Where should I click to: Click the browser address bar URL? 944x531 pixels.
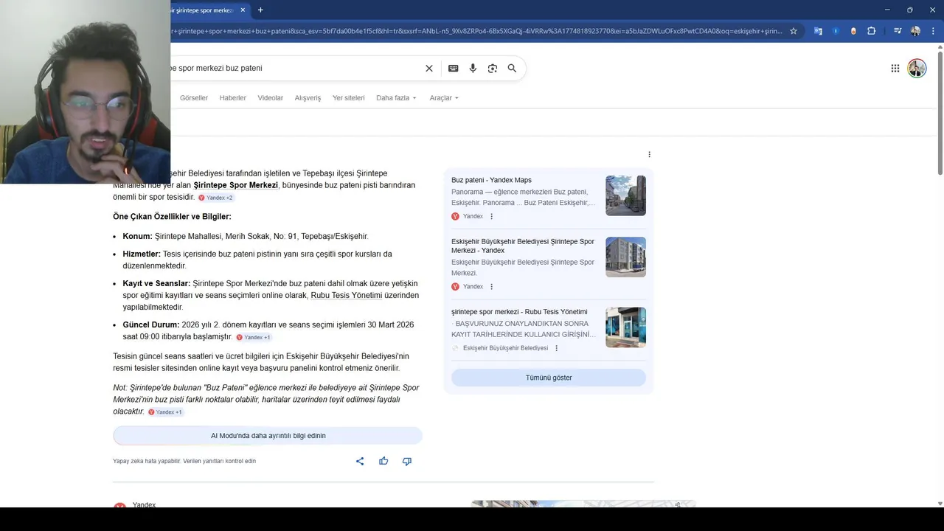(x=476, y=31)
